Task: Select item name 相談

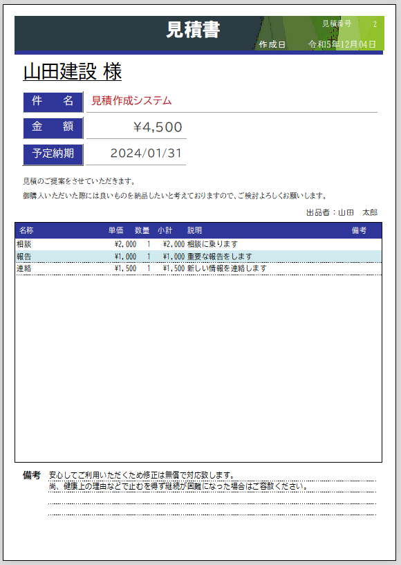Action: point(24,244)
